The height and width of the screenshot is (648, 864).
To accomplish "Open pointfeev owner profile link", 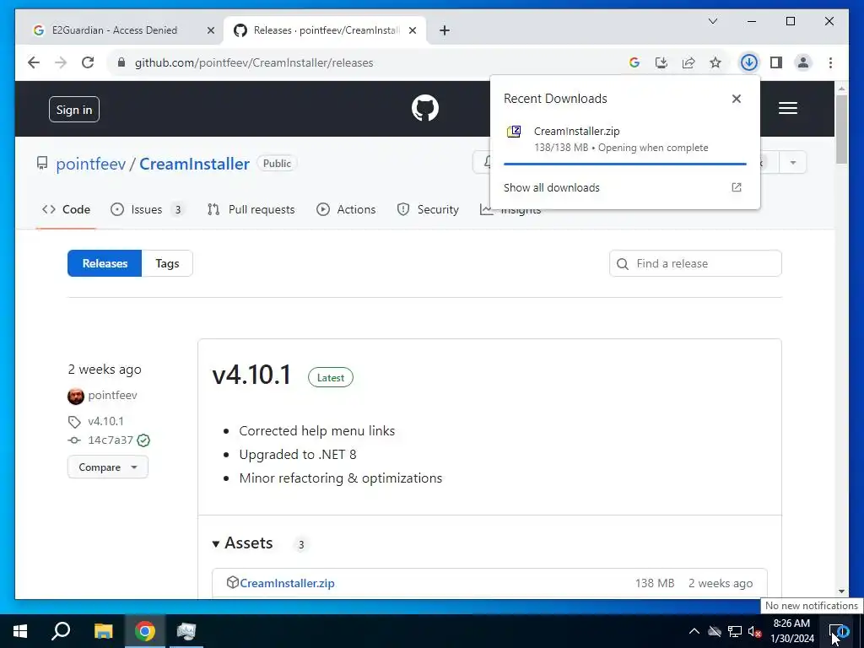I will pyautogui.click(x=91, y=164).
